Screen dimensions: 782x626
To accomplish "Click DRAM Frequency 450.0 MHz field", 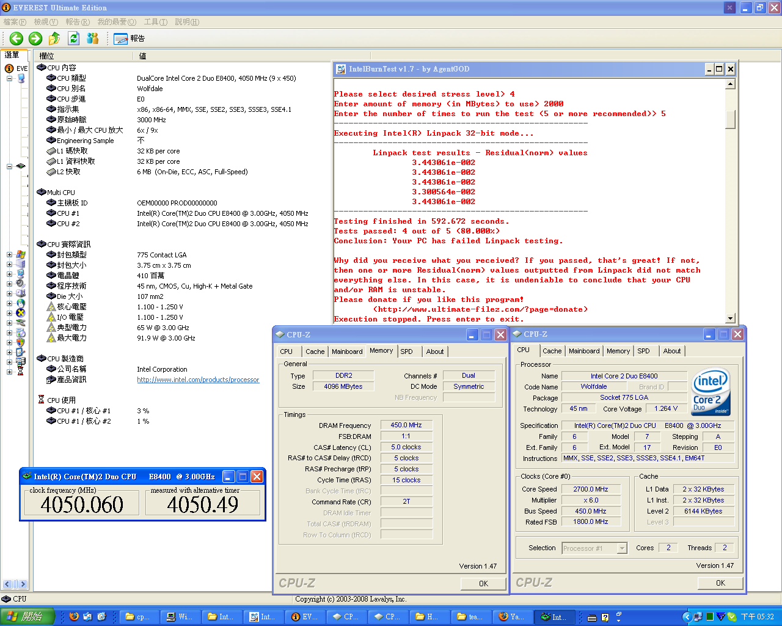I will (x=406, y=425).
